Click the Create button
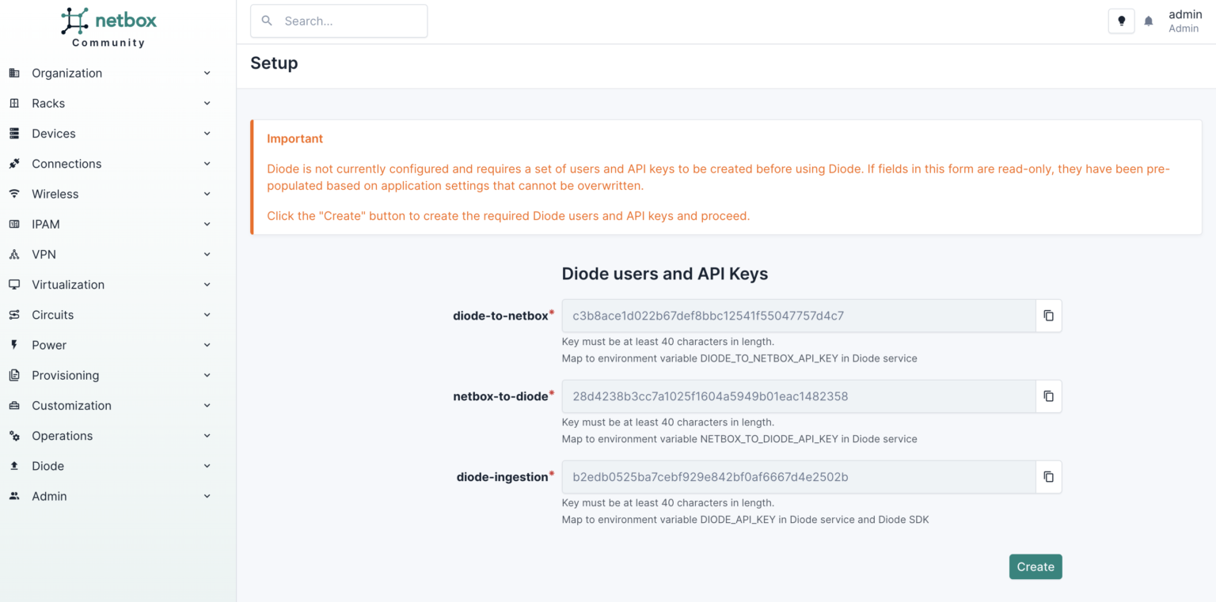The height and width of the screenshot is (602, 1216). point(1035,566)
